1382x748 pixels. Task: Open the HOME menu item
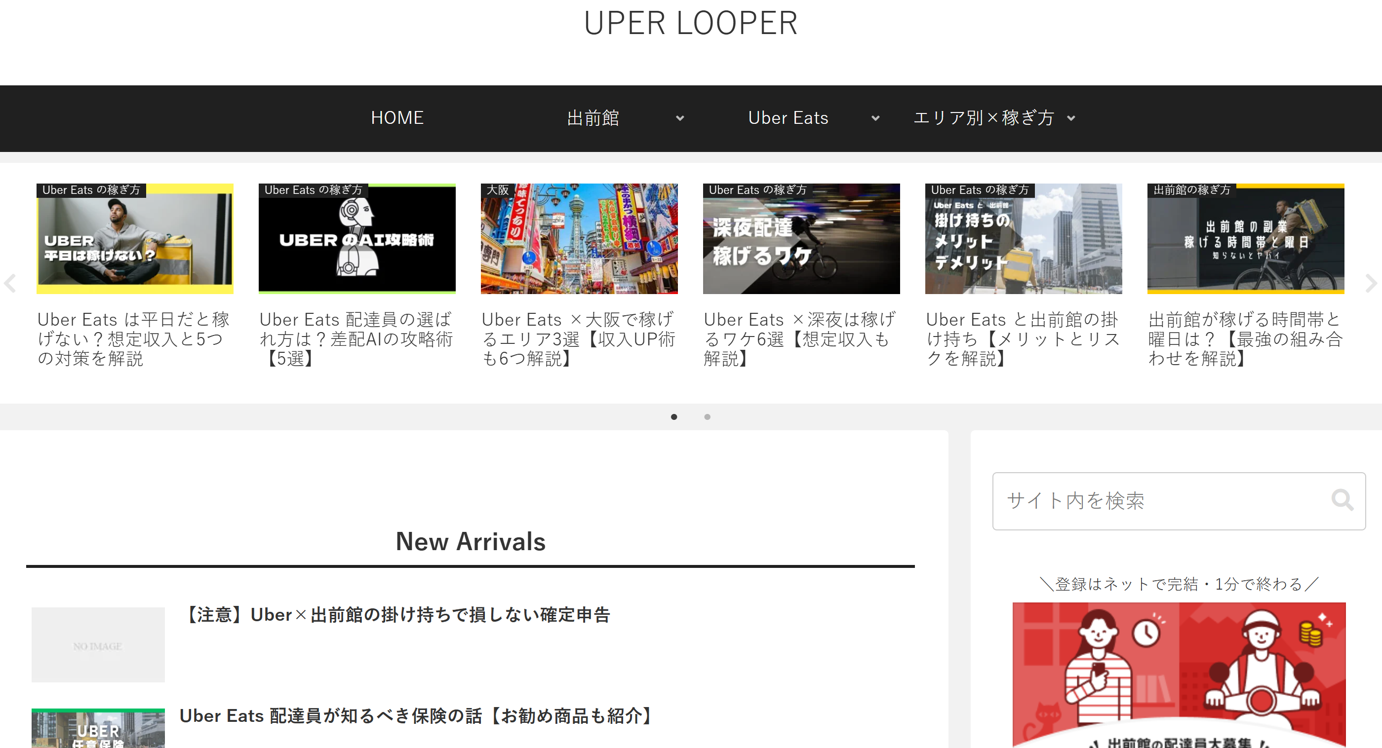[397, 118]
